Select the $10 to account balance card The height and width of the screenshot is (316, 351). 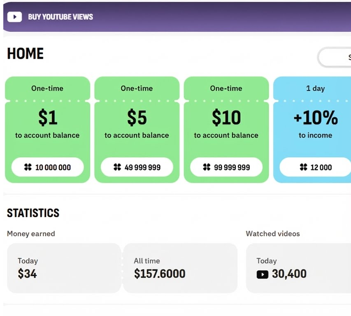point(226,123)
